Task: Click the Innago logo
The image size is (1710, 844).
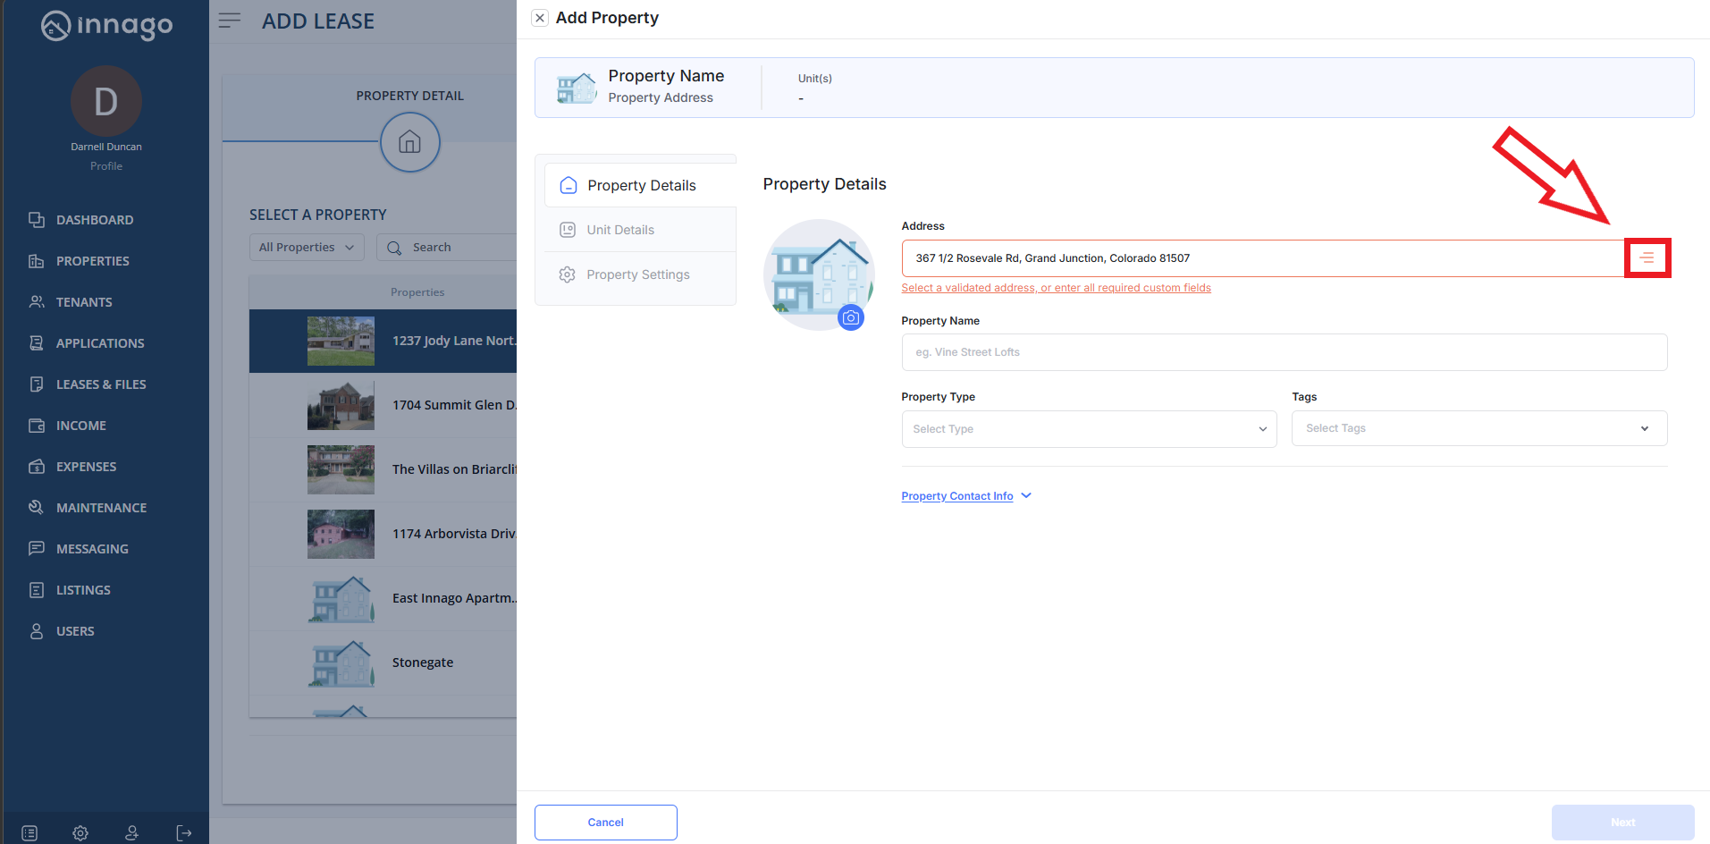Action: click(106, 26)
